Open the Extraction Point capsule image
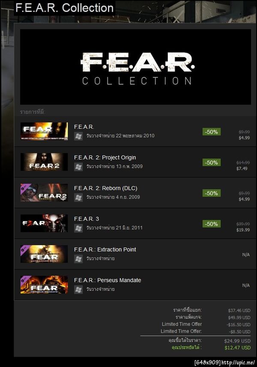 coord(44,254)
